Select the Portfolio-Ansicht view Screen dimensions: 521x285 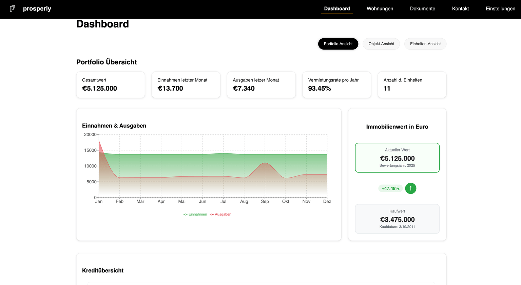[x=338, y=44]
